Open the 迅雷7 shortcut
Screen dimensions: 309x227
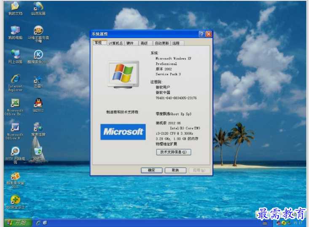tap(38, 81)
